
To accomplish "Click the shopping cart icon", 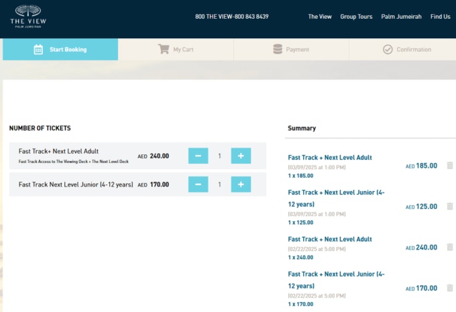I will click(x=164, y=49).
